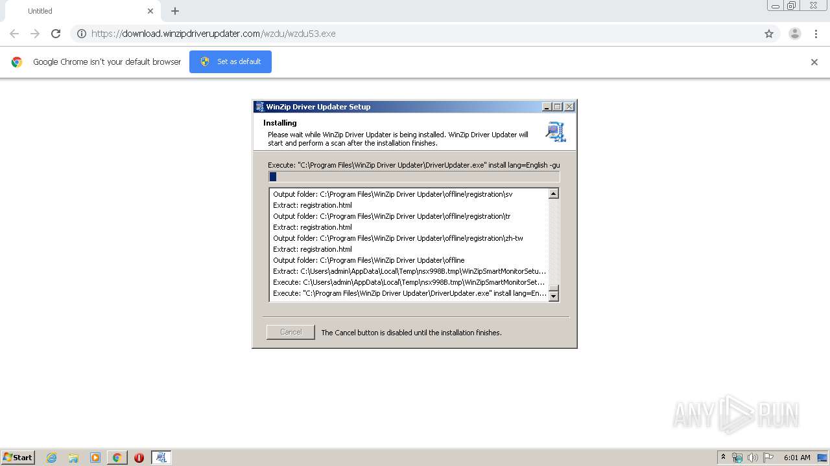Click the browser forward arrow

tap(35, 34)
